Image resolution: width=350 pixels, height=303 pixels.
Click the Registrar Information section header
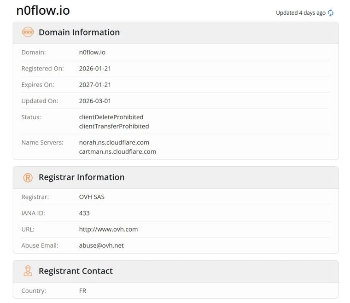pos(82,177)
